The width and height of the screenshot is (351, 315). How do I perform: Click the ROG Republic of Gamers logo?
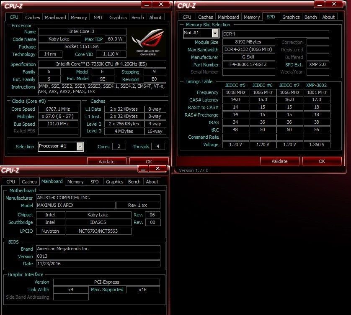148,43
